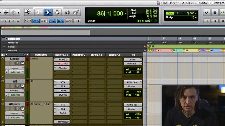
Task: Open the Print Bus output selector
Action: pyautogui.click(x=133, y=64)
